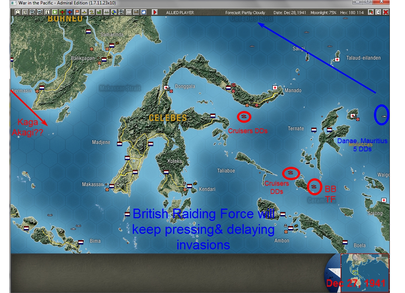
Task: Click the red plane on blue icon
Action: point(70,12)
